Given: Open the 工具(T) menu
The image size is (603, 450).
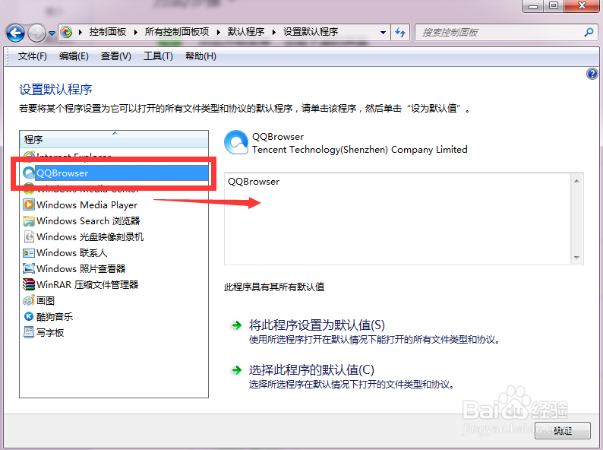Looking at the screenshot, I should point(158,56).
